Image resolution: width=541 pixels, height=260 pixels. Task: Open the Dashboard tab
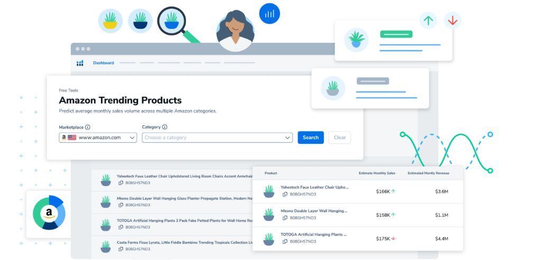(x=104, y=63)
